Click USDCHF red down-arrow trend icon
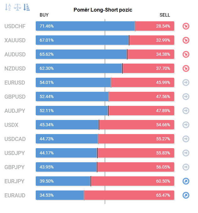This screenshot has height=213, width=198. point(186,26)
